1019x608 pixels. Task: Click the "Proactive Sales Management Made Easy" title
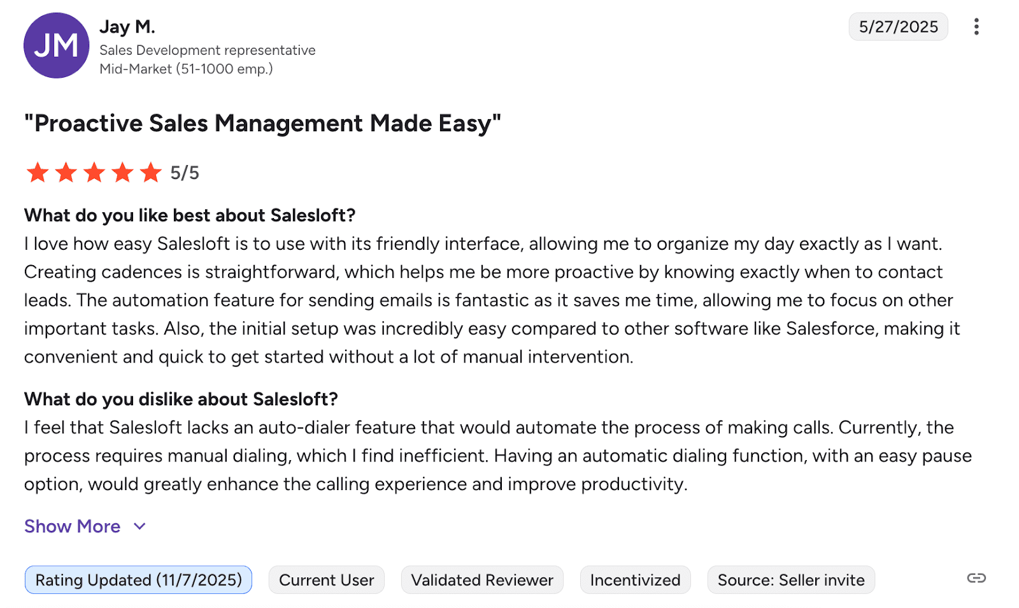262,123
